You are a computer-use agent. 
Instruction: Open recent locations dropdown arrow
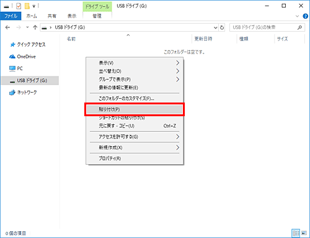coord(27,27)
